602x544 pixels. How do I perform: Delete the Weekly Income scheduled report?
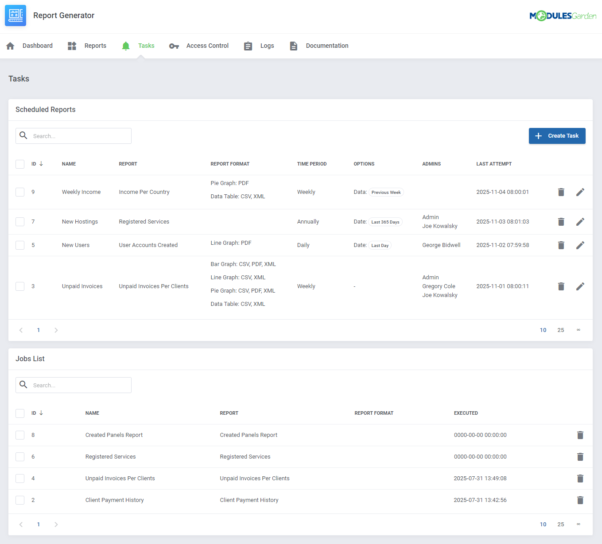[561, 192]
